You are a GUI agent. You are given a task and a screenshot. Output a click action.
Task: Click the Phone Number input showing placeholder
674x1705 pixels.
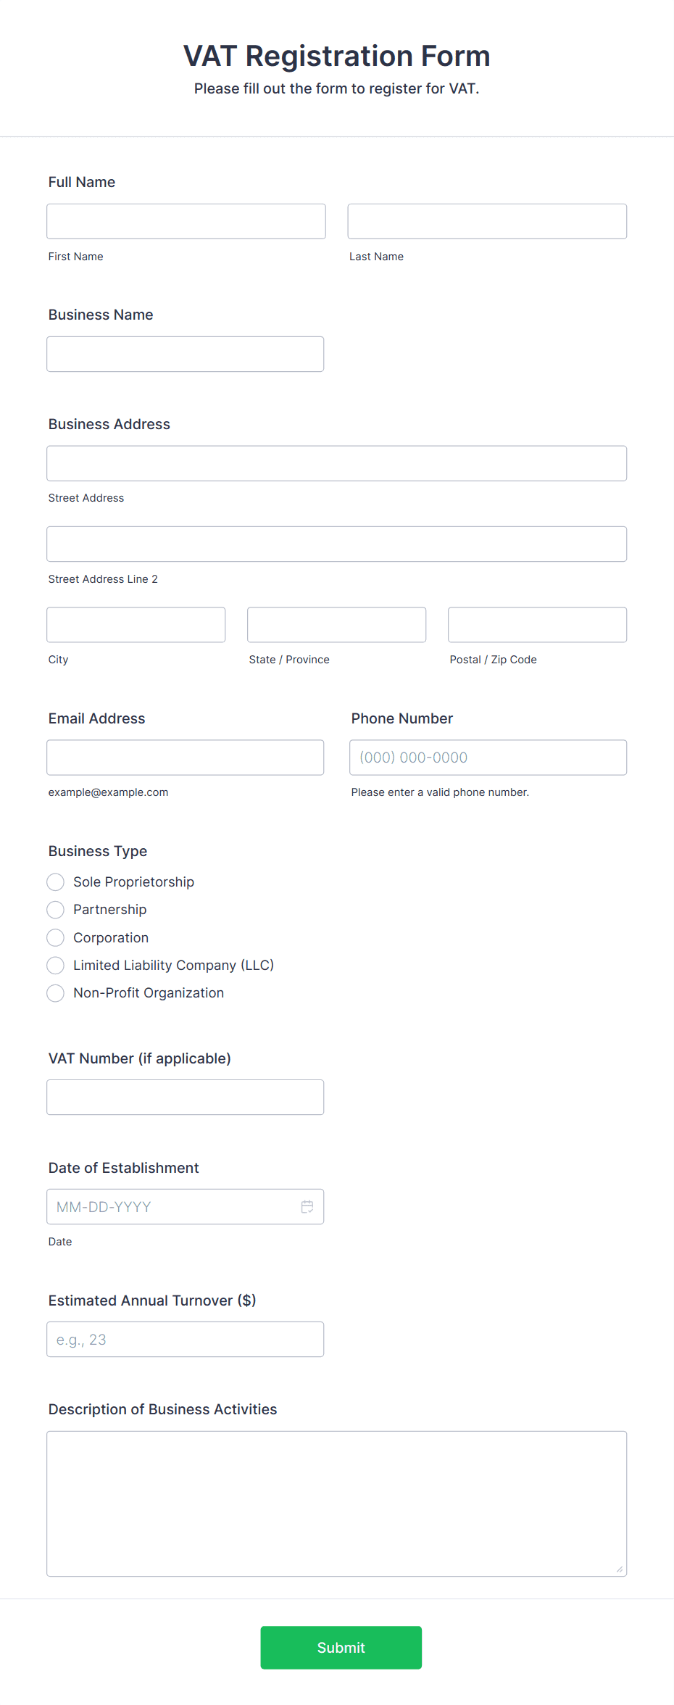pyautogui.click(x=487, y=757)
